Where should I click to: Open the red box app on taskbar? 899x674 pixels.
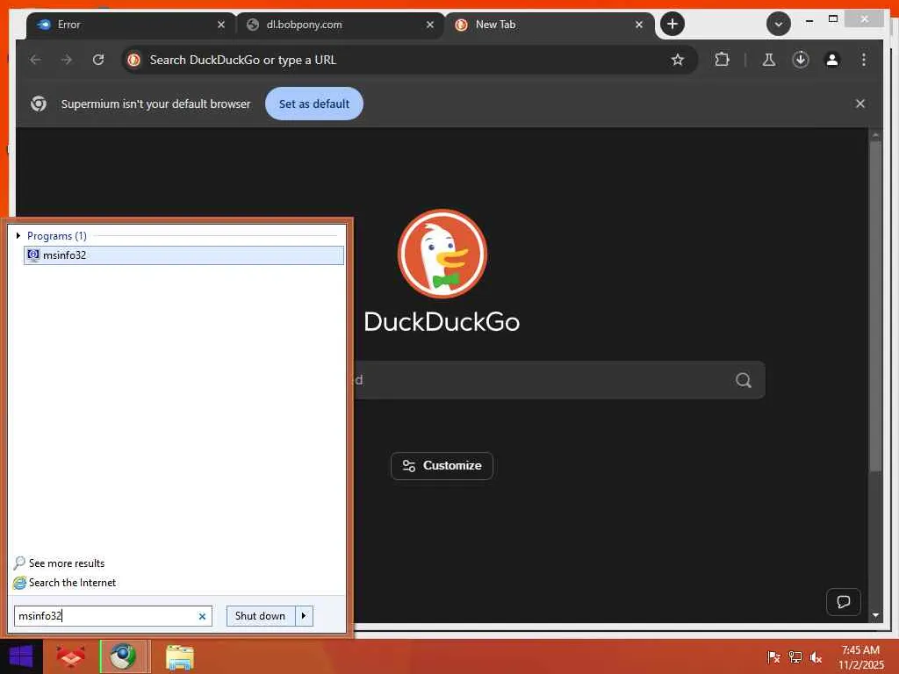[71, 656]
